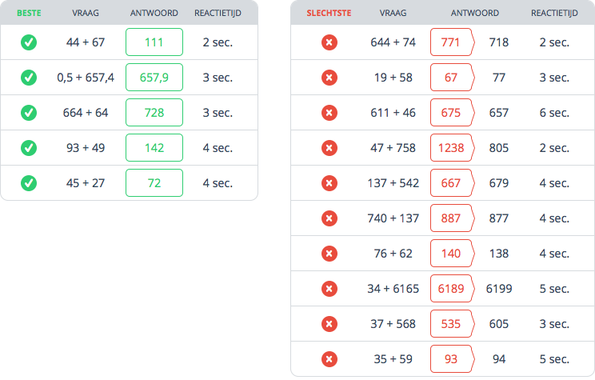Click the red cross beside 34 + 6165

pyautogui.click(x=329, y=289)
